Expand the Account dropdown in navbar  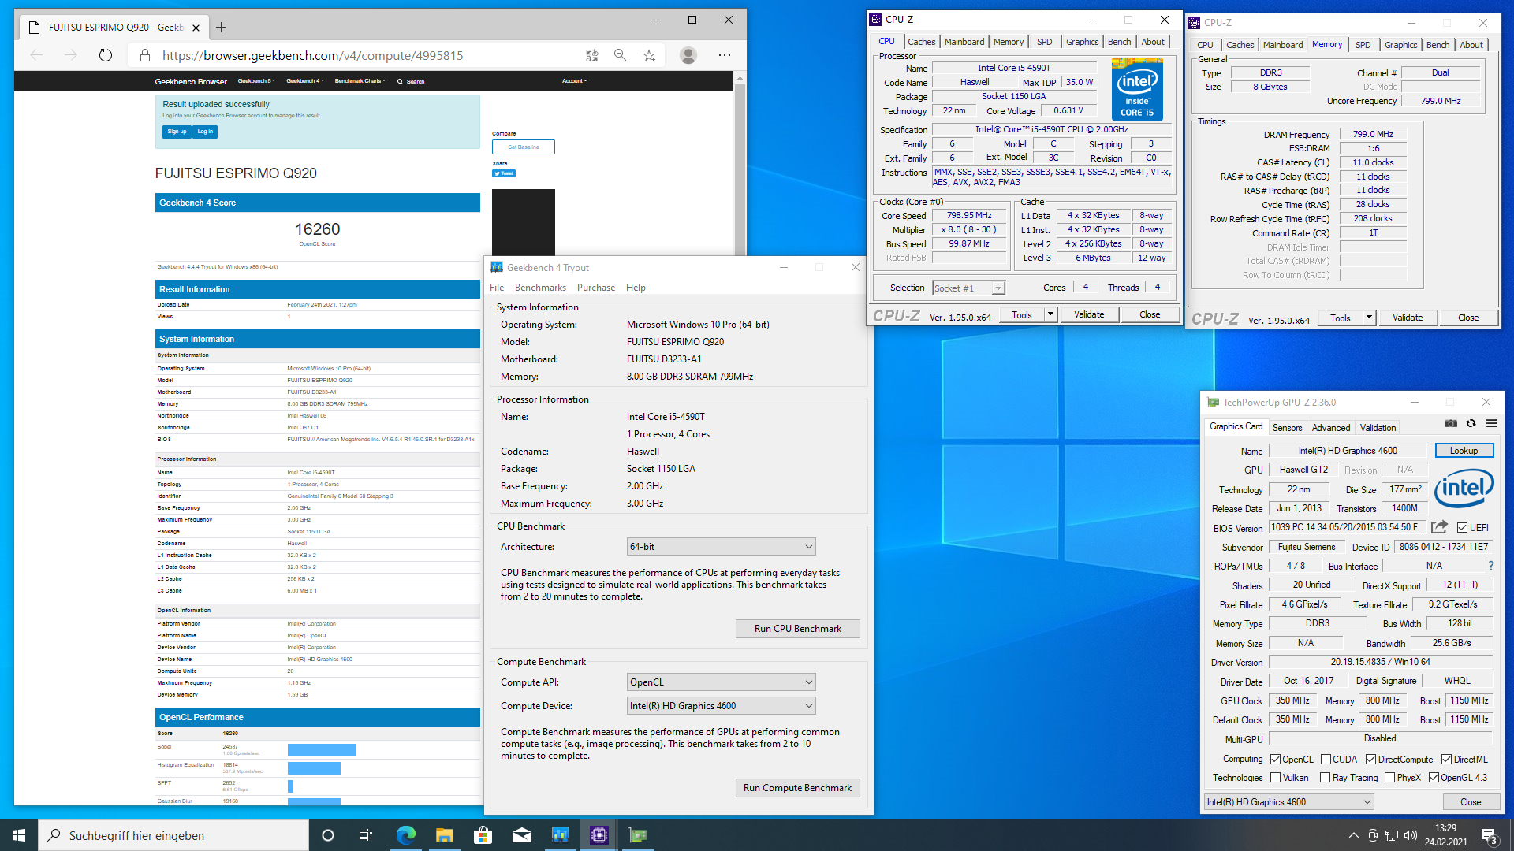click(574, 81)
